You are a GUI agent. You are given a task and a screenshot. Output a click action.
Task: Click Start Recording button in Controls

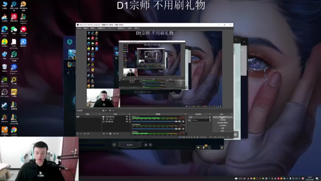tap(223, 120)
